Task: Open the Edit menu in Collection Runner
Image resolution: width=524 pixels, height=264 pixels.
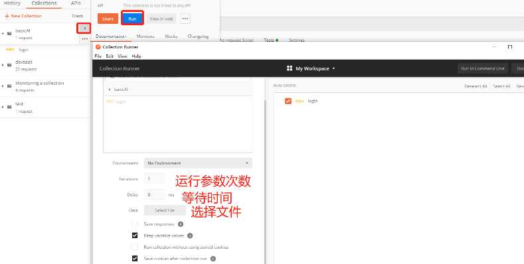Action: (110, 56)
